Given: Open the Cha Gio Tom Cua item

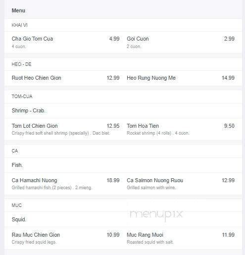Looking at the screenshot, I should pos(32,39).
